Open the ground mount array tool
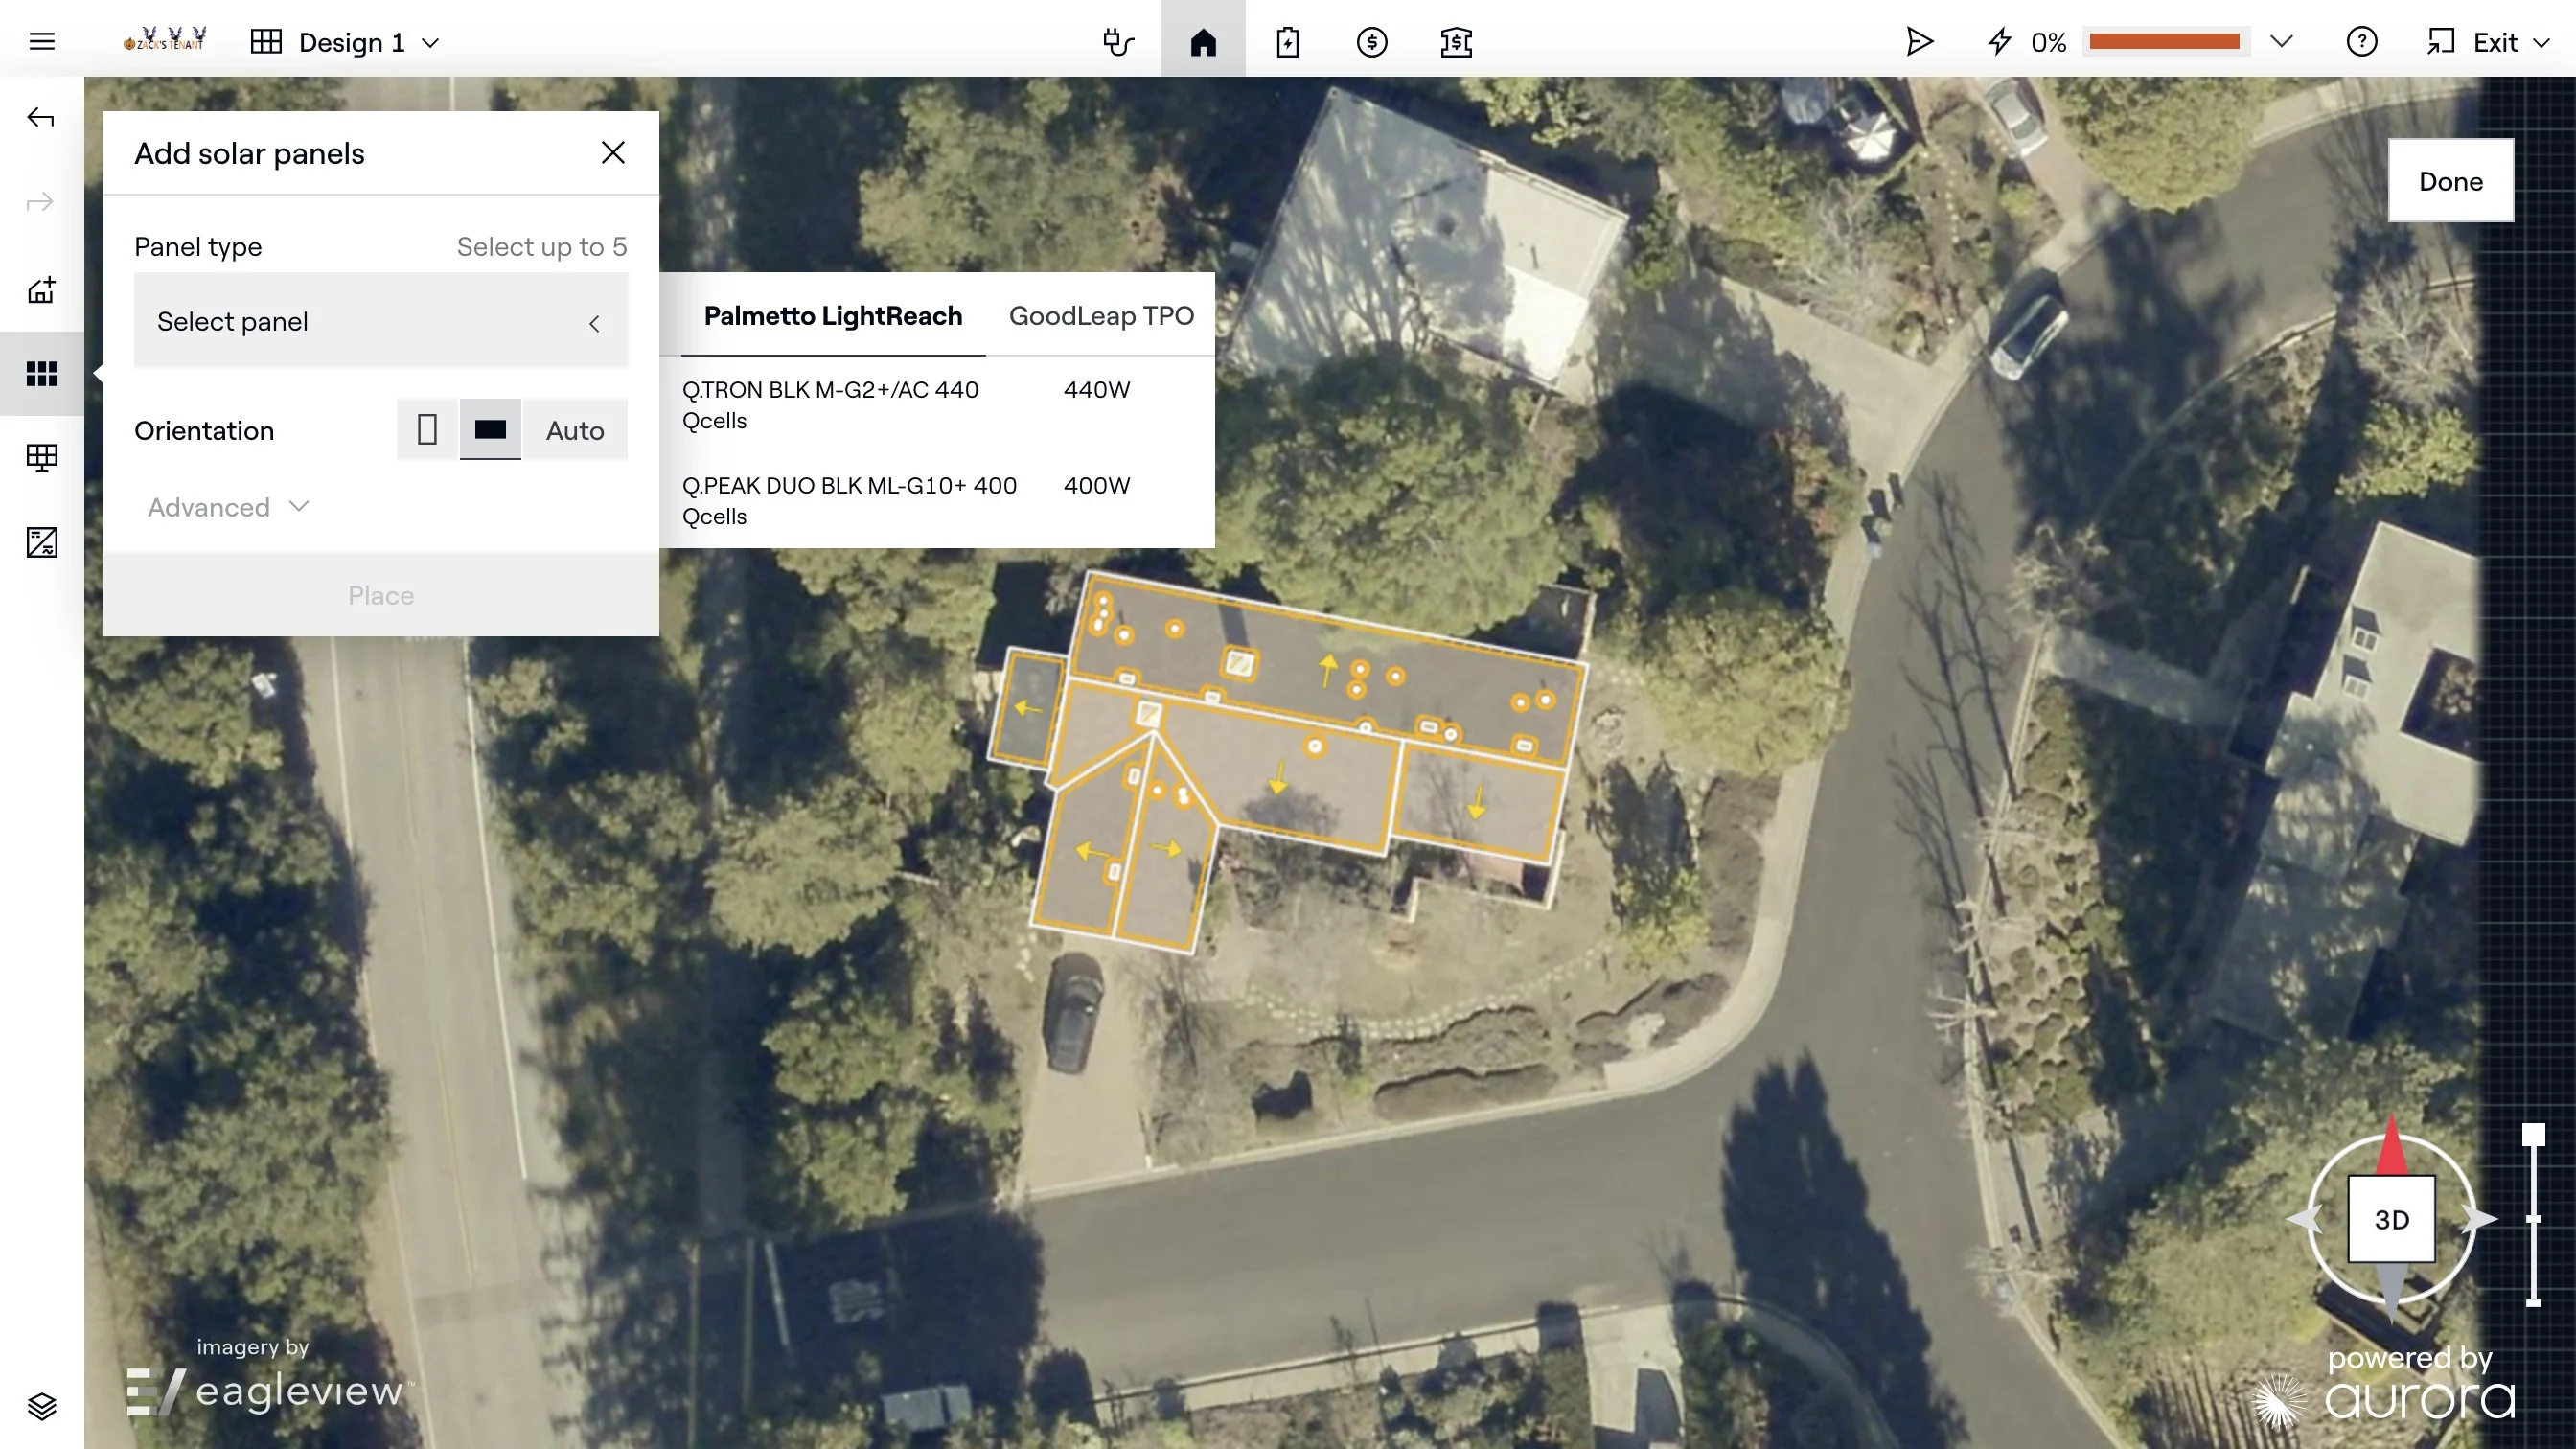Image resolution: width=2576 pixels, height=1449 pixels. [42, 458]
